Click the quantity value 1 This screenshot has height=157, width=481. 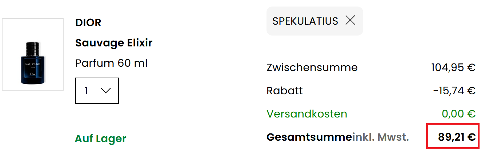point(86,91)
